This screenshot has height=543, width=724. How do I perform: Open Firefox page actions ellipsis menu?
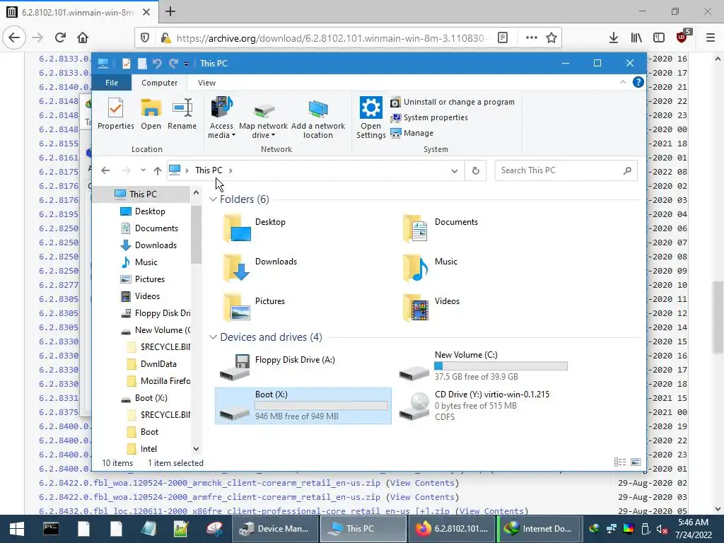(x=531, y=38)
